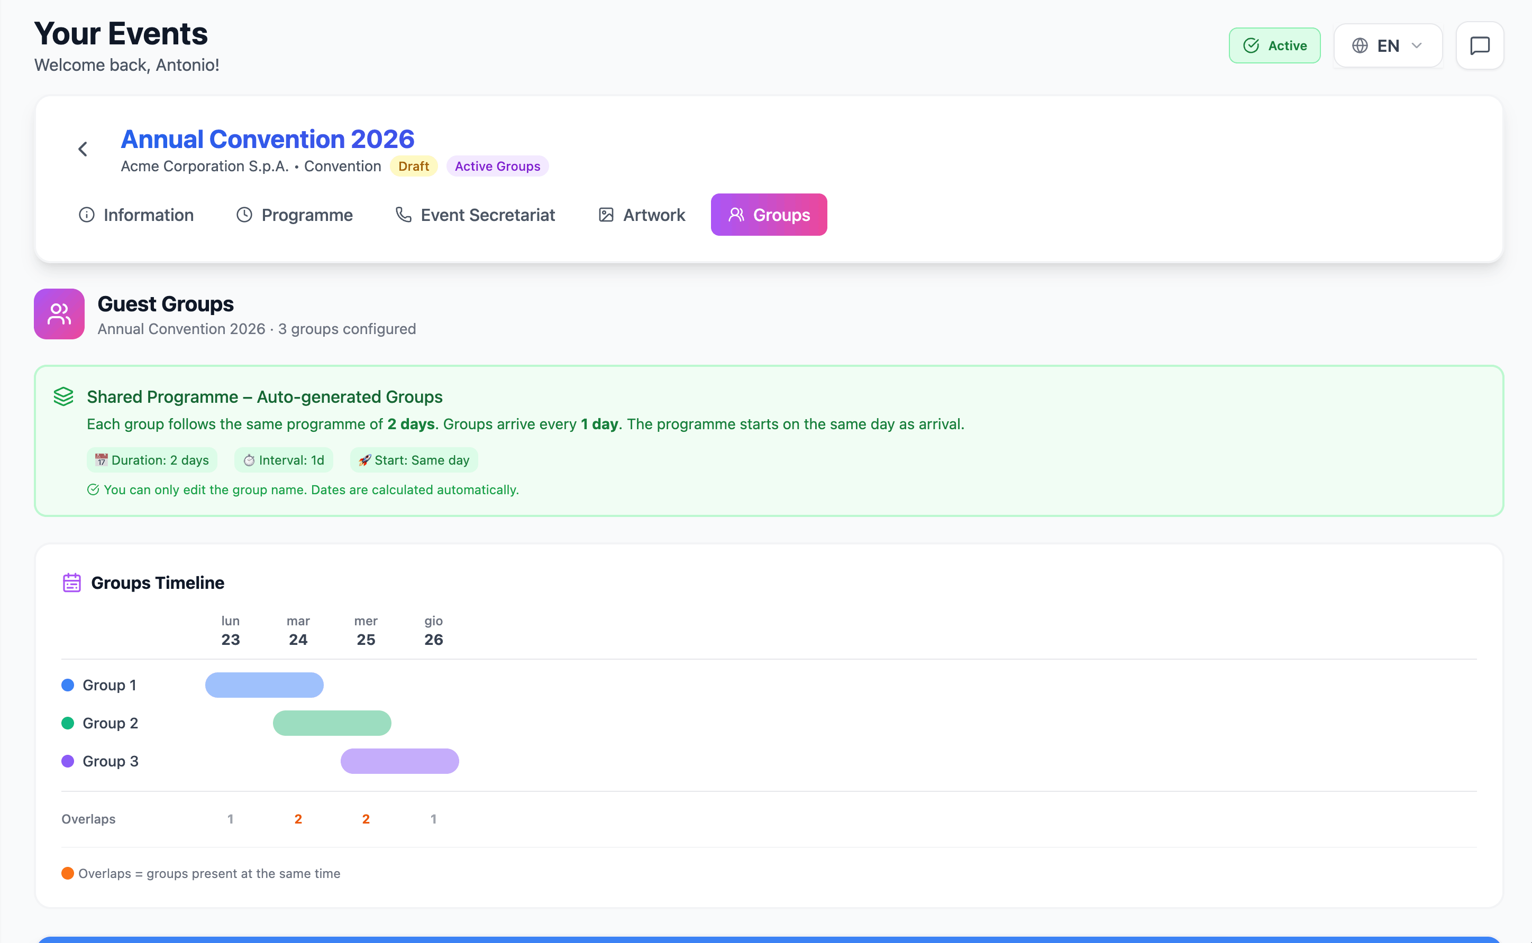Select the Group 2 green timeline bar
Screen dimensions: 1532x943
click(x=332, y=723)
